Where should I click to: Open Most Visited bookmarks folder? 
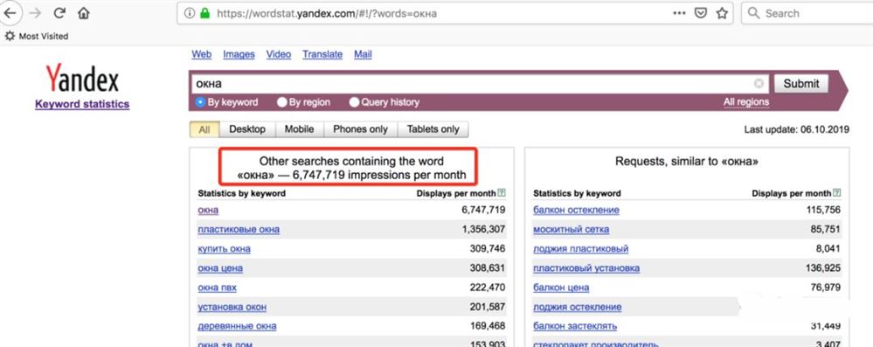[36, 36]
